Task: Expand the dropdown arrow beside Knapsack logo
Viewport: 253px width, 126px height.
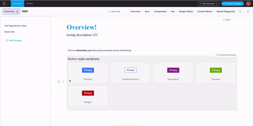Action: point(8,3)
